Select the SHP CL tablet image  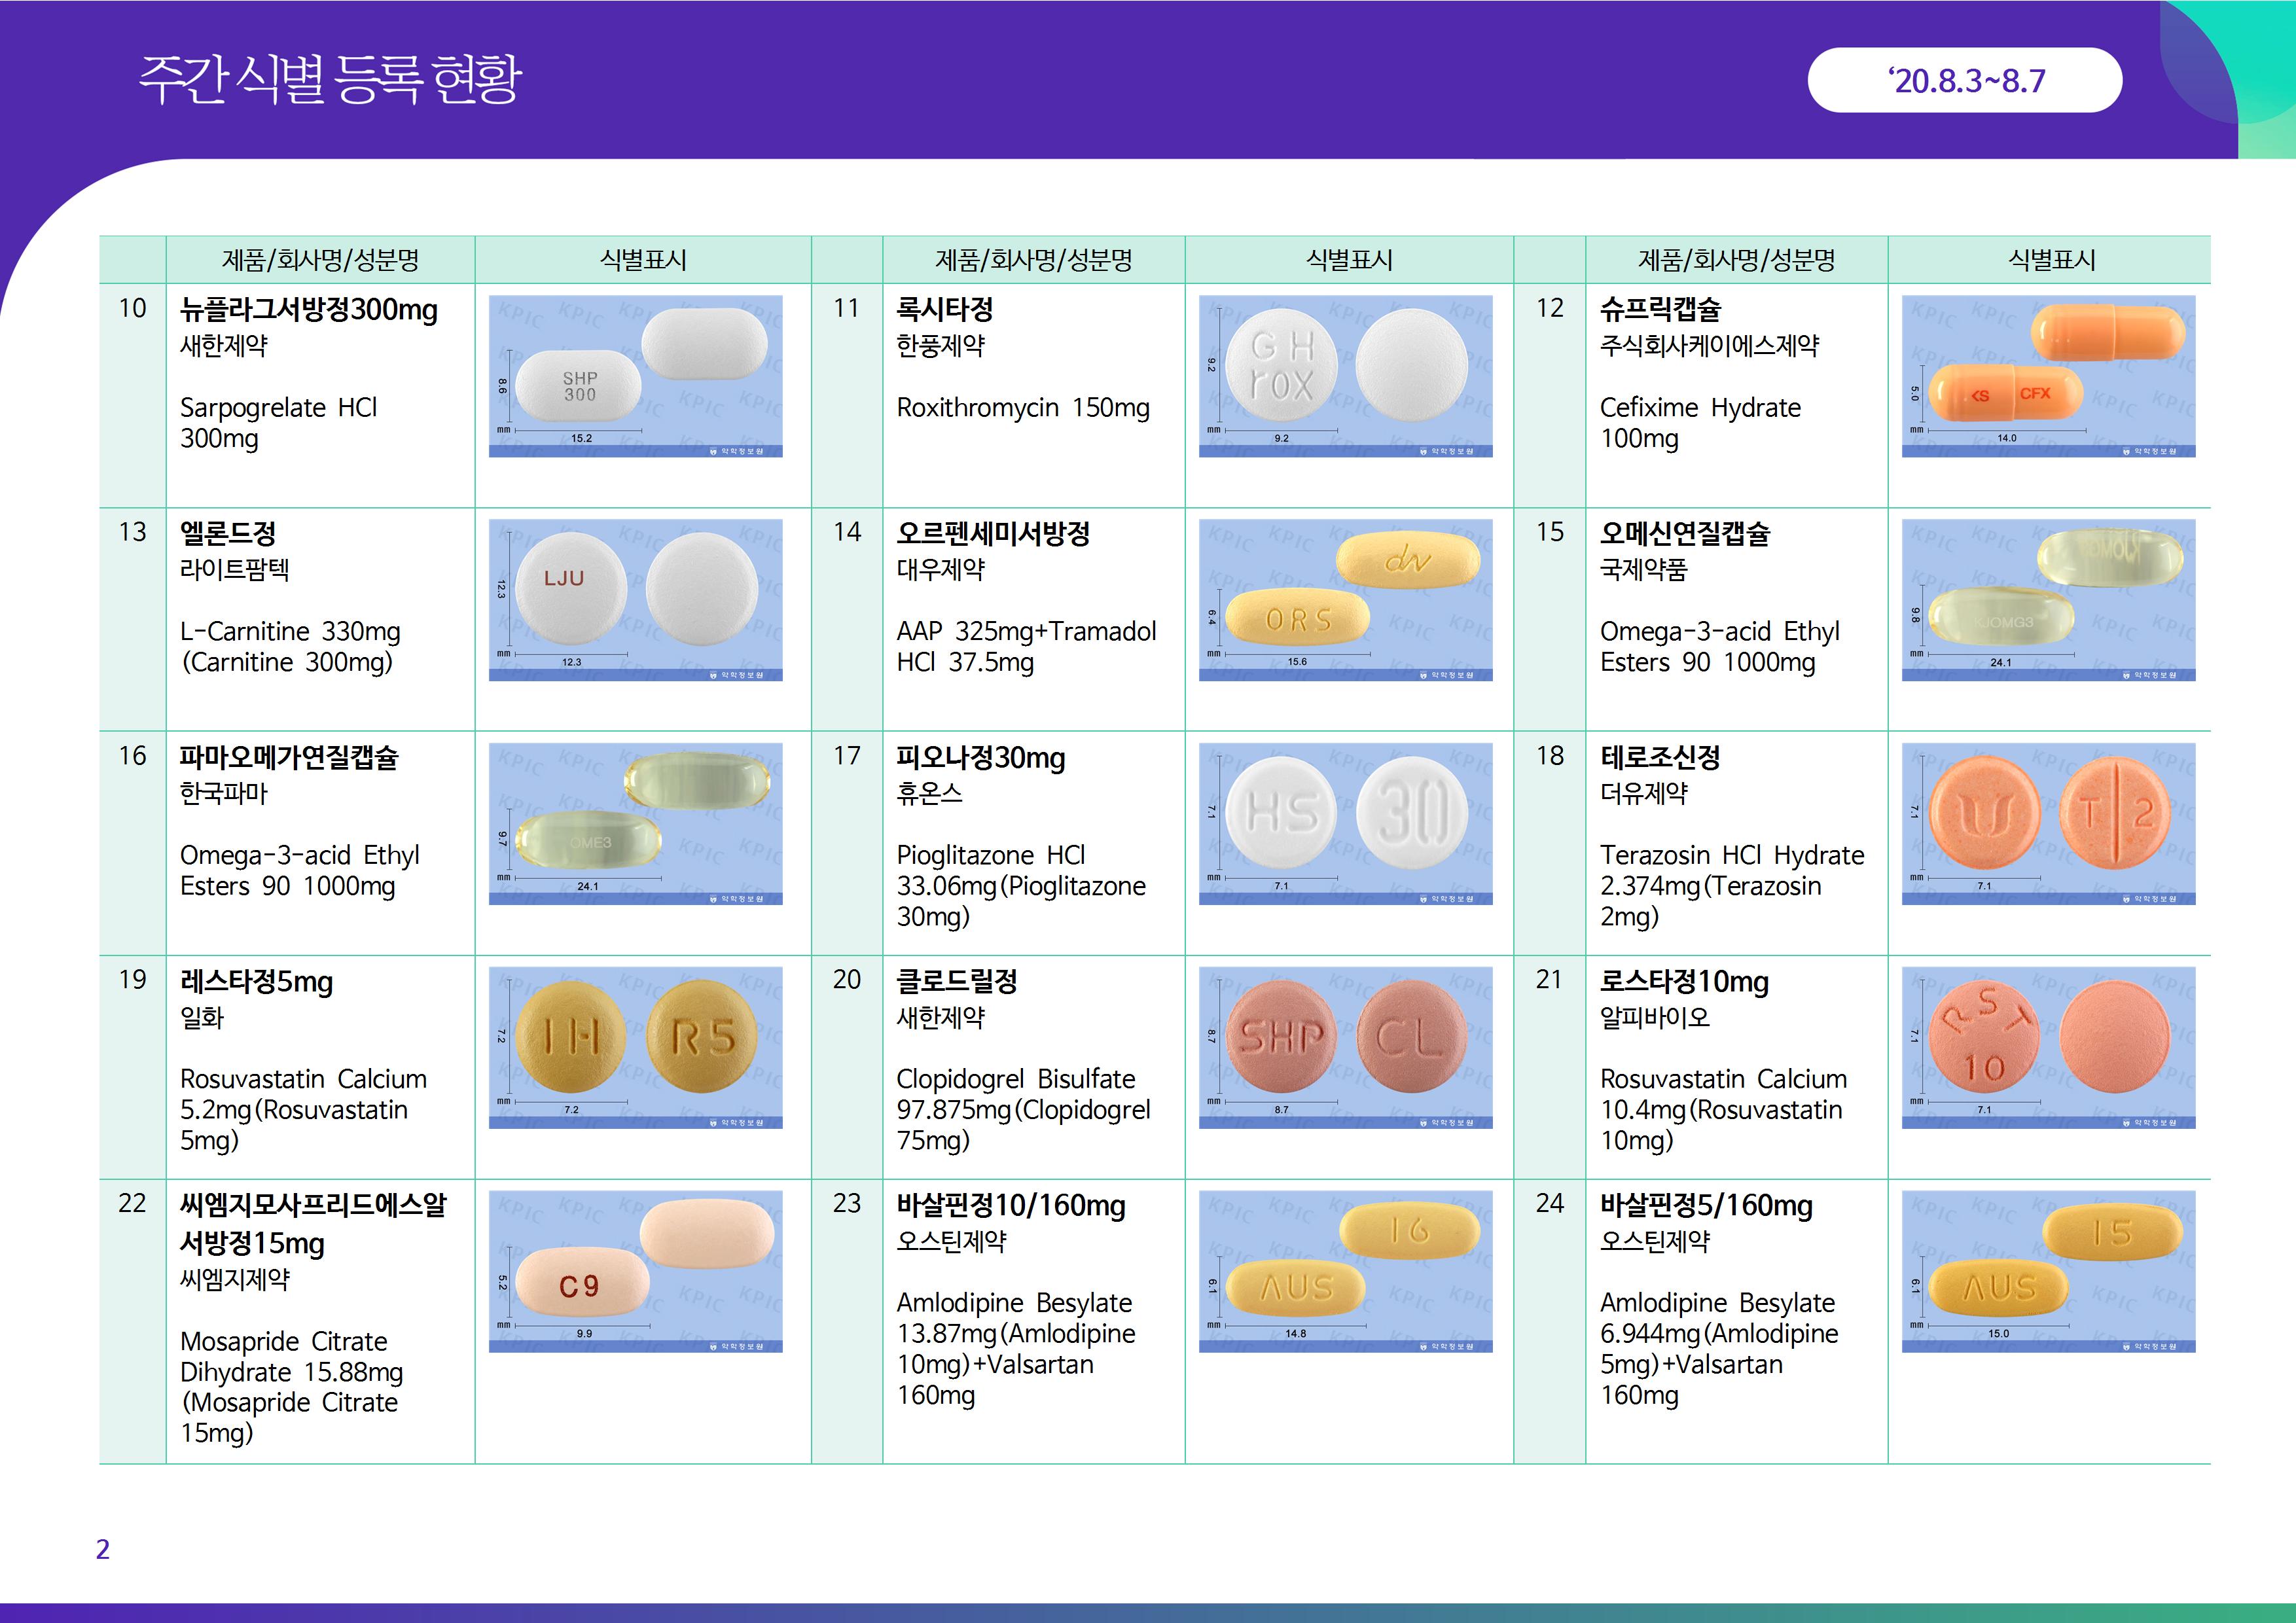coord(1345,1047)
